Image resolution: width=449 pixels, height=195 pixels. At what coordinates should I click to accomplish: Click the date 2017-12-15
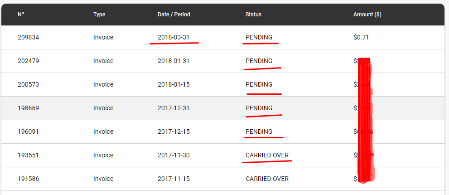pyautogui.click(x=174, y=132)
